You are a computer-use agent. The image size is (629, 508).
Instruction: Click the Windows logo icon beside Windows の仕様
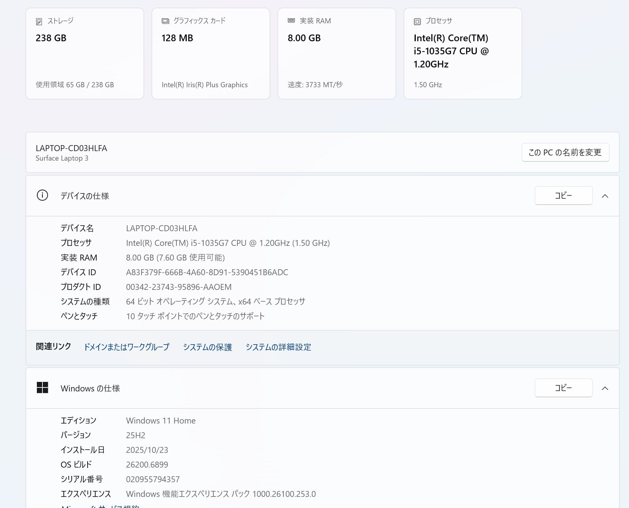pyautogui.click(x=42, y=388)
